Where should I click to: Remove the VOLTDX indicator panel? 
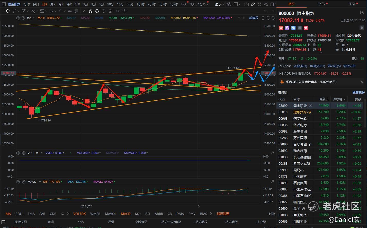pos(24,153)
